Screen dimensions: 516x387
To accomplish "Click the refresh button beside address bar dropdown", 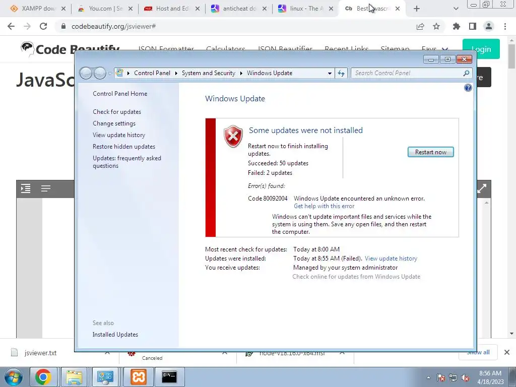I will coord(341,73).
